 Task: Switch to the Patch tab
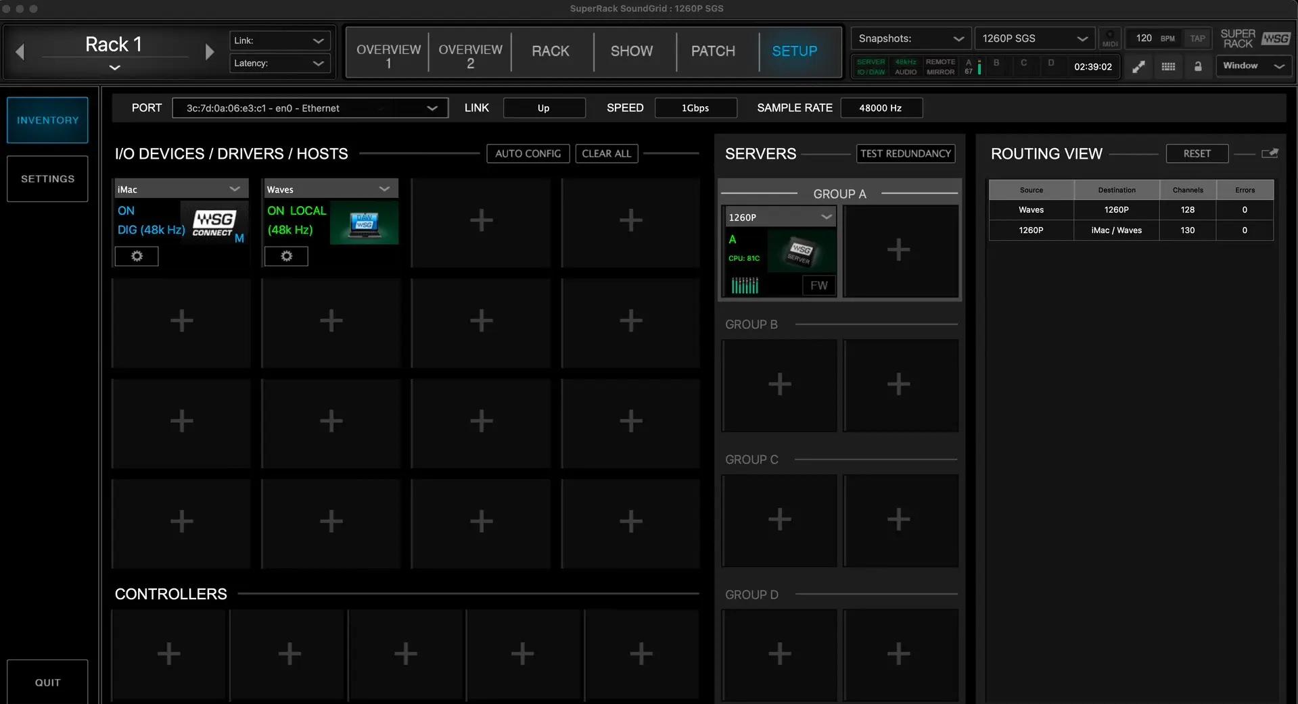pyautogui.click(x=713, y=52)
